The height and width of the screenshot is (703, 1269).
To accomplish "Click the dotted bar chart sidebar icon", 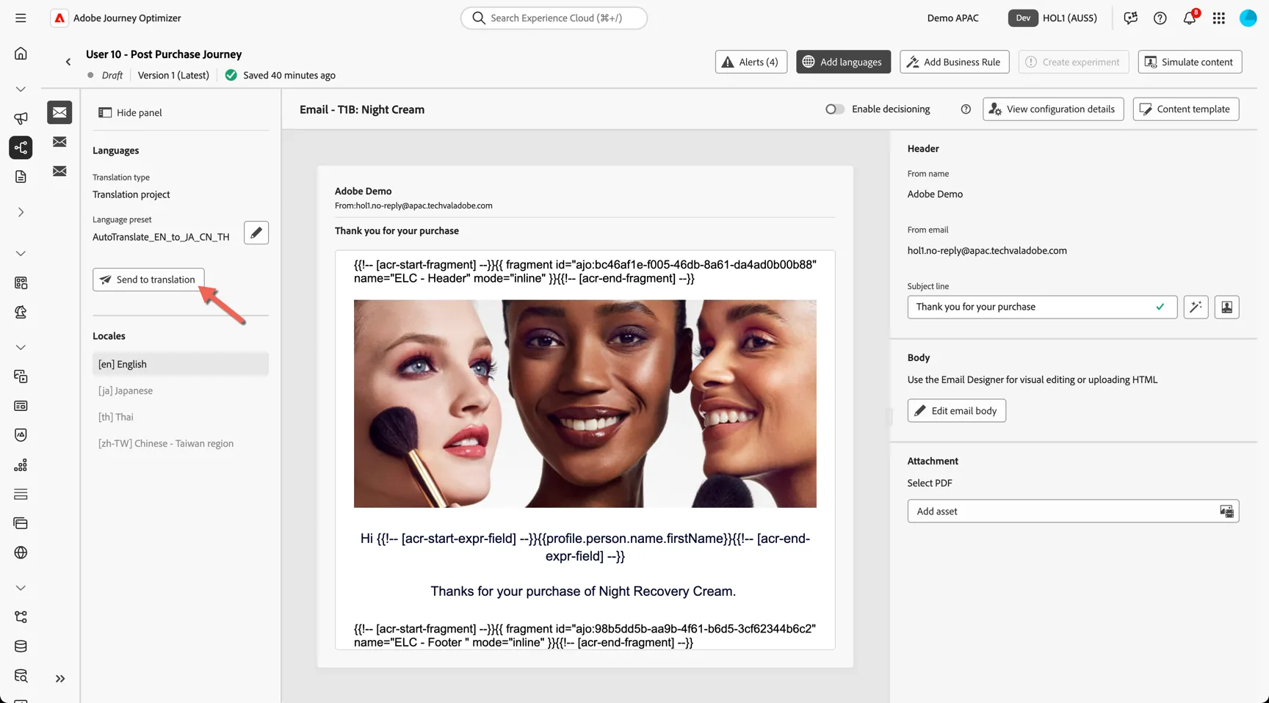I will point(21,465).
